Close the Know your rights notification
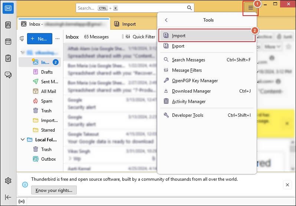Viewport: 296px width, 206px height. [287, 185]
